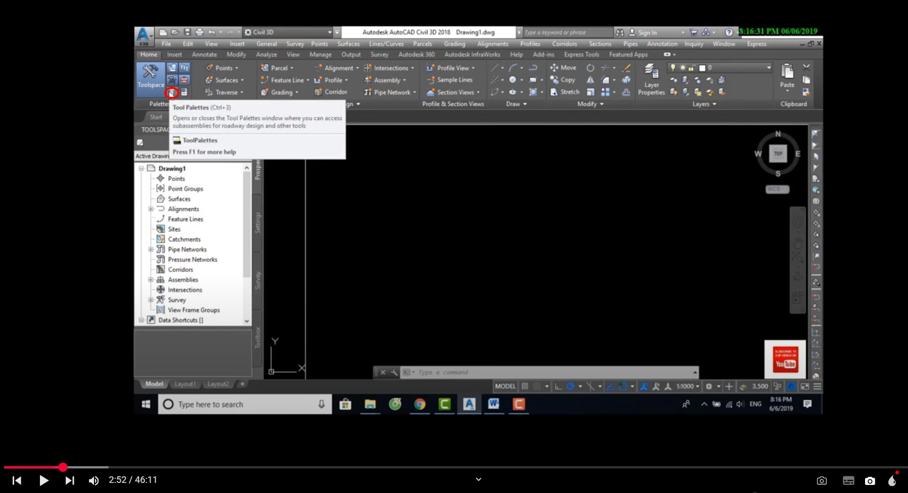
Task: Open the status bar workspace gear icon
Action: (708, 386)
